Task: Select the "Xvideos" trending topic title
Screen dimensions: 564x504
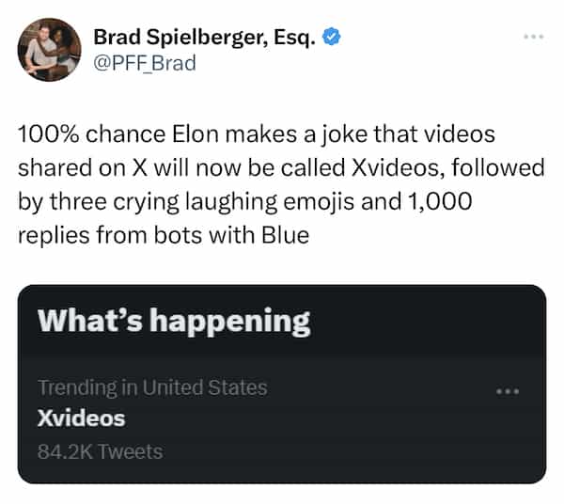Action: click(81, 418)
